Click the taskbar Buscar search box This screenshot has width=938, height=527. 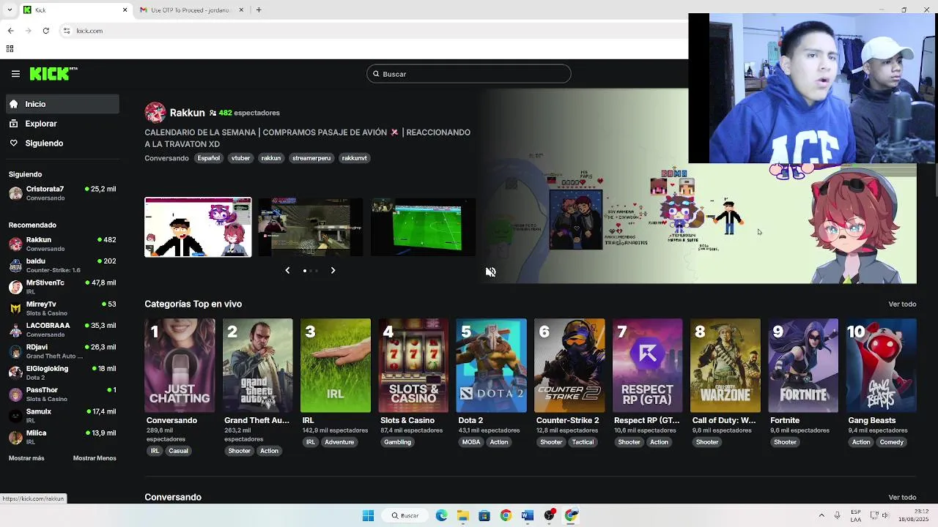coord(405,515)
